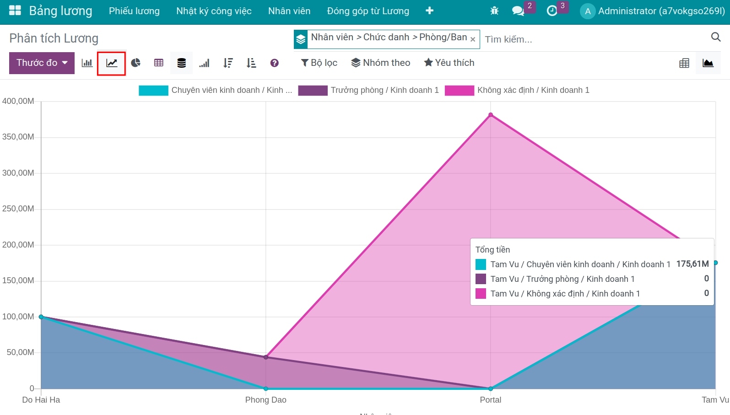Open the Phiếu lương menu
This screenshot has height=415, width=730.
134,11
